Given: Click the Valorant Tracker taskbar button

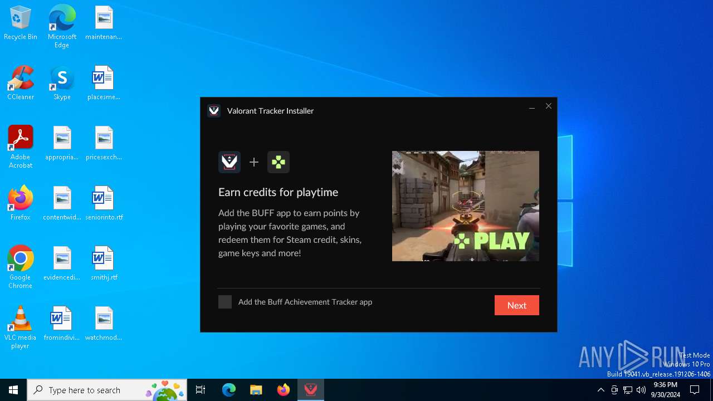Looking at the screenshot, I should [x=311, y=390].
